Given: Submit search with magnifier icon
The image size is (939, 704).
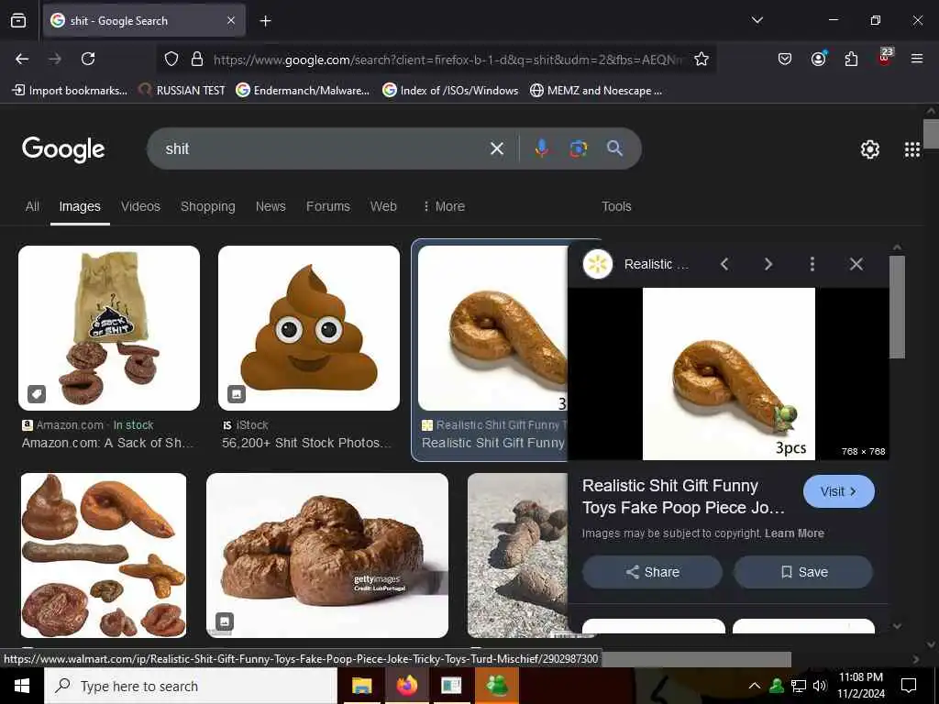Looking at the screenshot, I should point(614,148).
